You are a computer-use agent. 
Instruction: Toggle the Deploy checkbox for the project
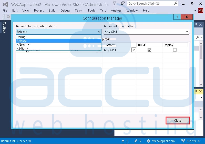click(175, 50)
